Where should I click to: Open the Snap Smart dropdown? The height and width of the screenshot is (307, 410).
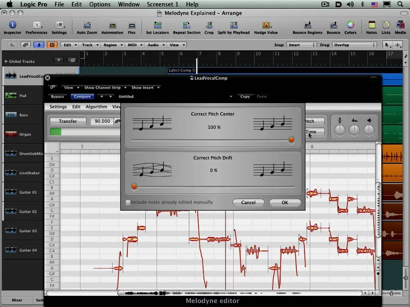pyautogui.click(x=301, y=45)
